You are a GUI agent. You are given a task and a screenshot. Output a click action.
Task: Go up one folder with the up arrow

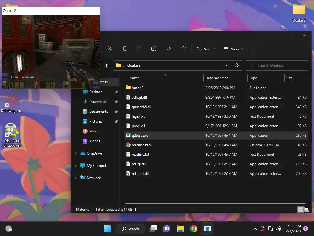point(106,65)
